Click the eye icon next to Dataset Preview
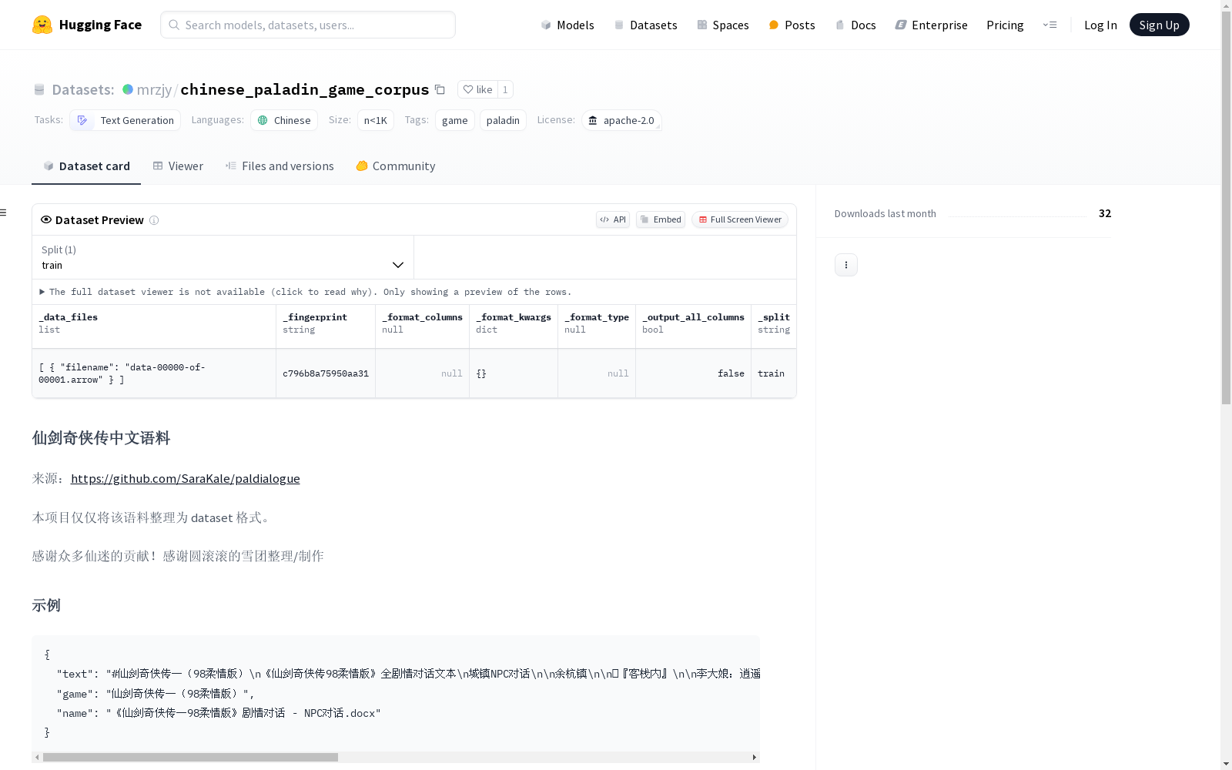The height and width of the screenshot is (770, 1232). 46,219
